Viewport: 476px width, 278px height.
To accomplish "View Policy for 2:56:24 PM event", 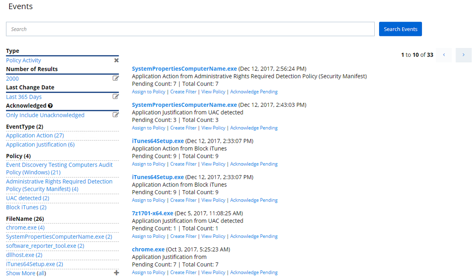I will [213, 92].
